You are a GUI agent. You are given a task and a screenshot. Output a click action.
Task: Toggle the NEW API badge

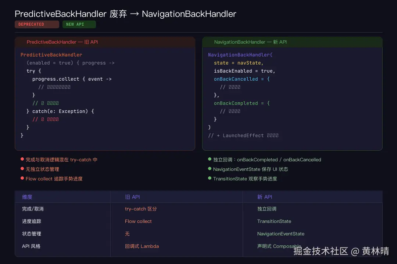tap(79, 24)
